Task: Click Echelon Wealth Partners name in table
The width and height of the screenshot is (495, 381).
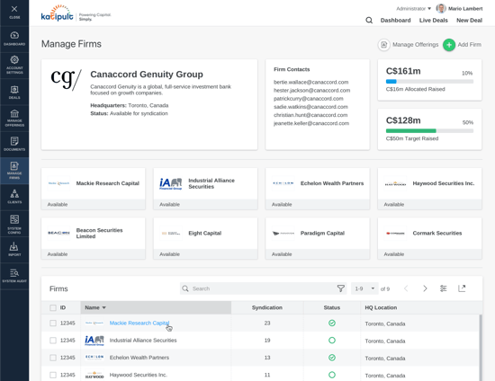Action: tap(139, 358)
